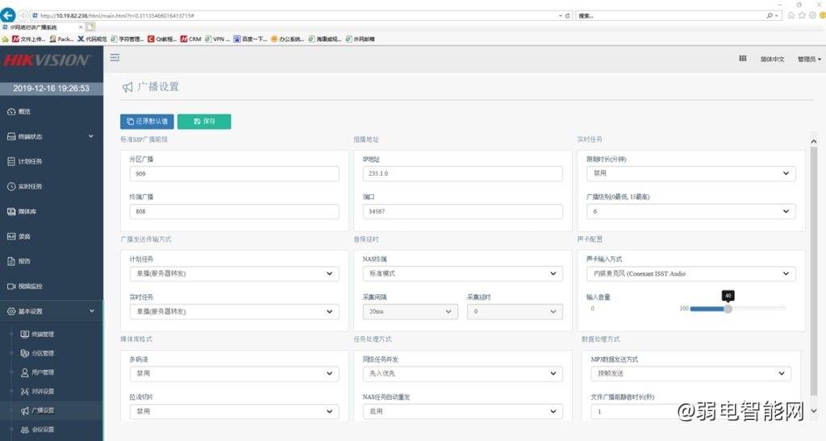
Task: Open the MP3数据发送方式 dropdown
Action: [x=690, y=373]
